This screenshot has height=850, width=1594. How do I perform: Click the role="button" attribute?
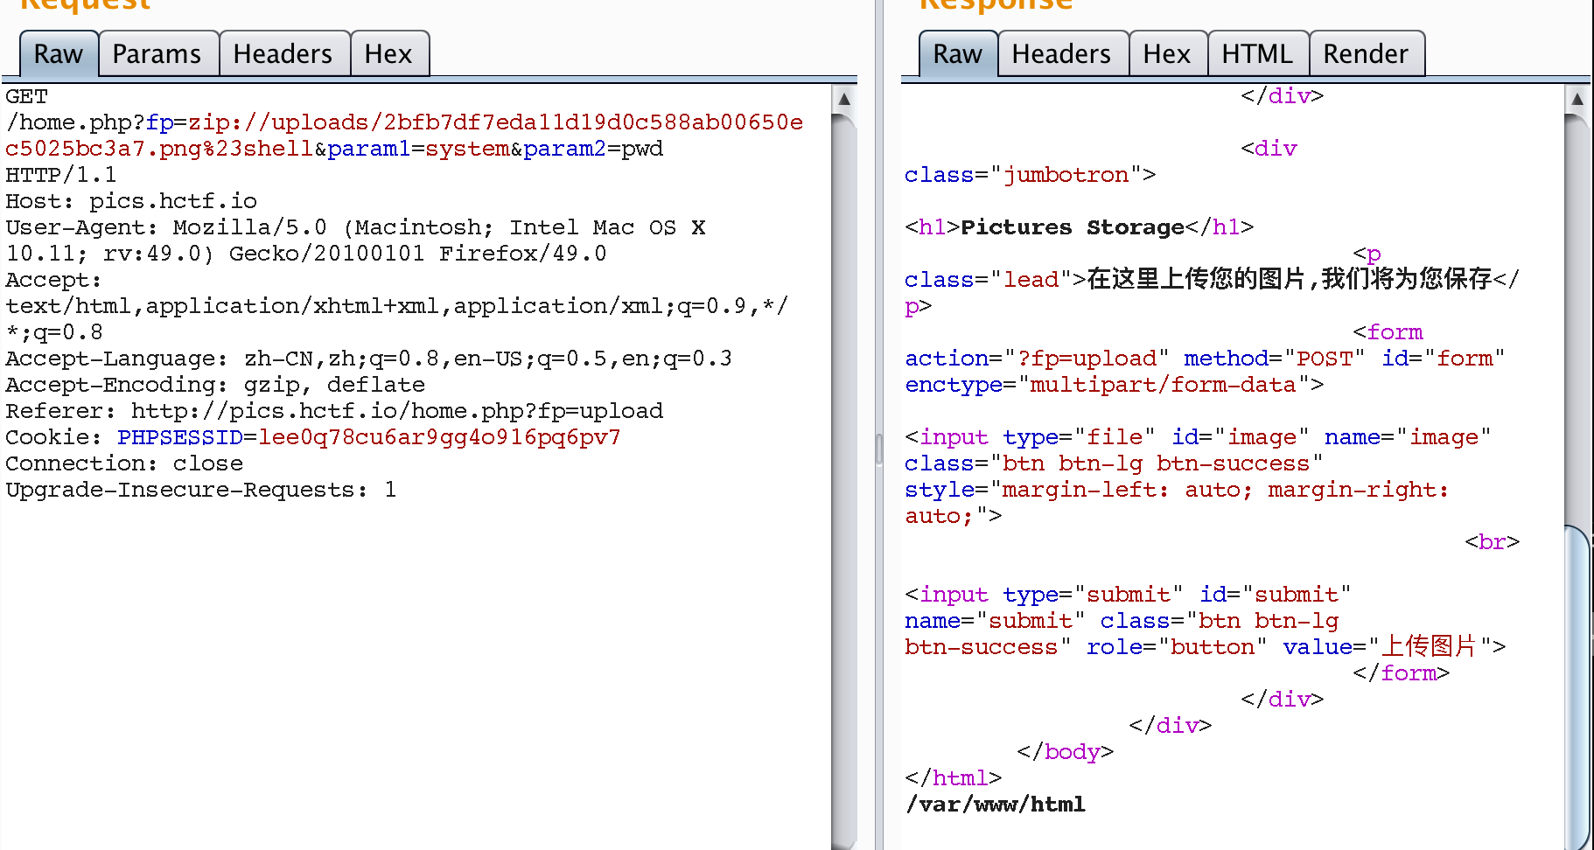(1178, 647)
